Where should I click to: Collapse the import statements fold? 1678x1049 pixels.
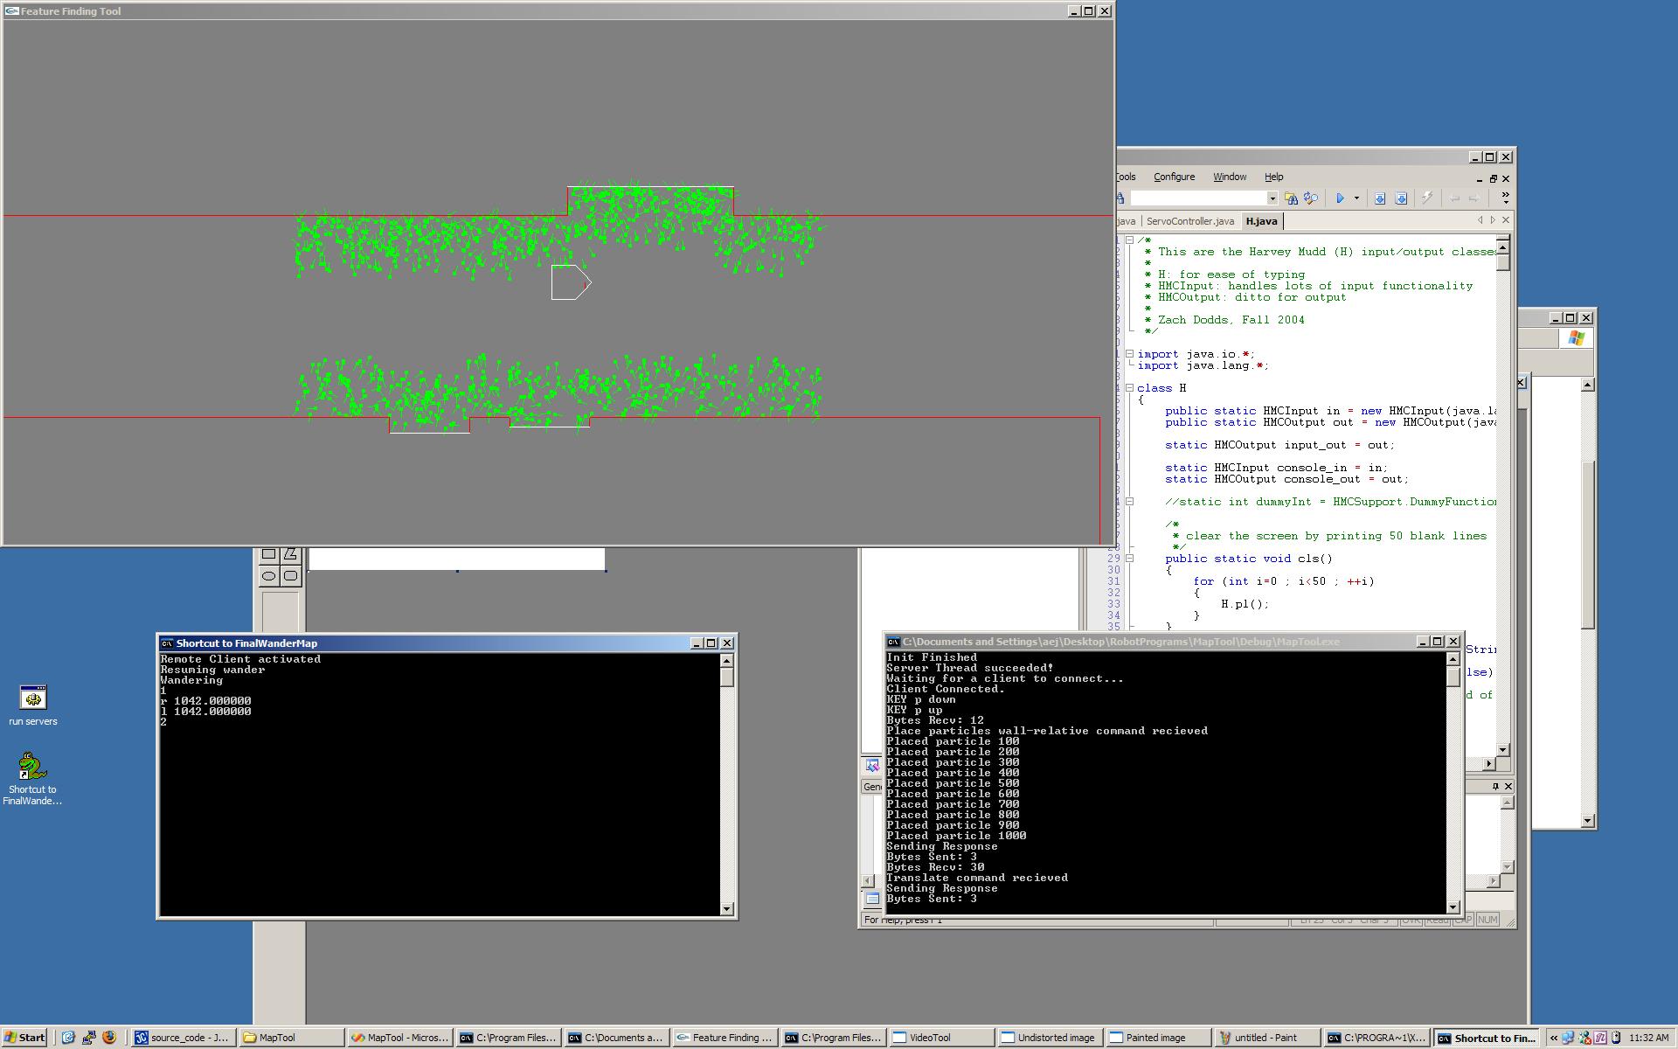1129,354
